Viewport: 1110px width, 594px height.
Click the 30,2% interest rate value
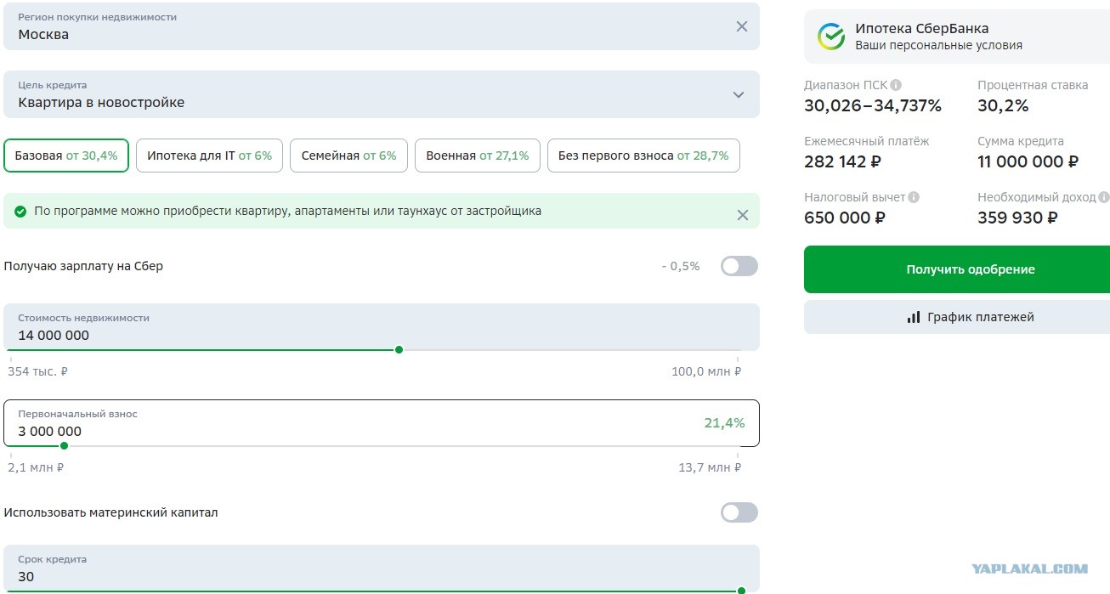tap(1003, 105)
